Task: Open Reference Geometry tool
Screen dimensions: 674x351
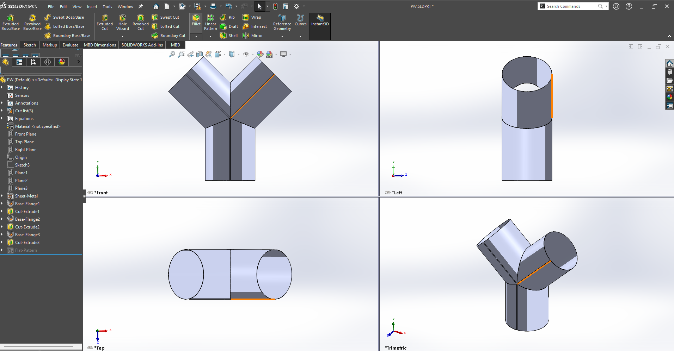Action: click(x=282, y=23)
